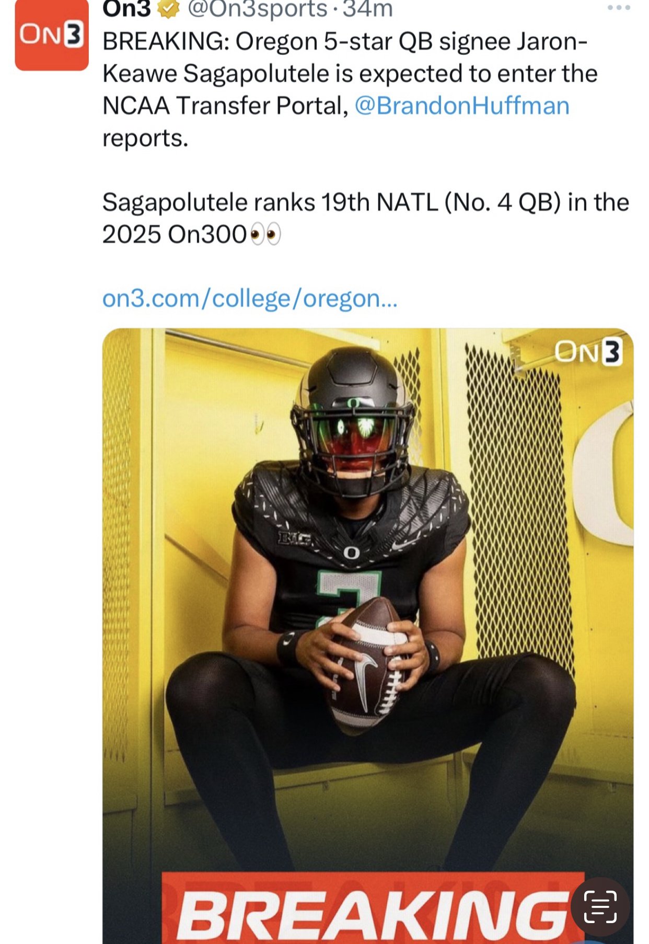
Task: Follow the on3.com/college/oregon article link
Action: point(250,298)
